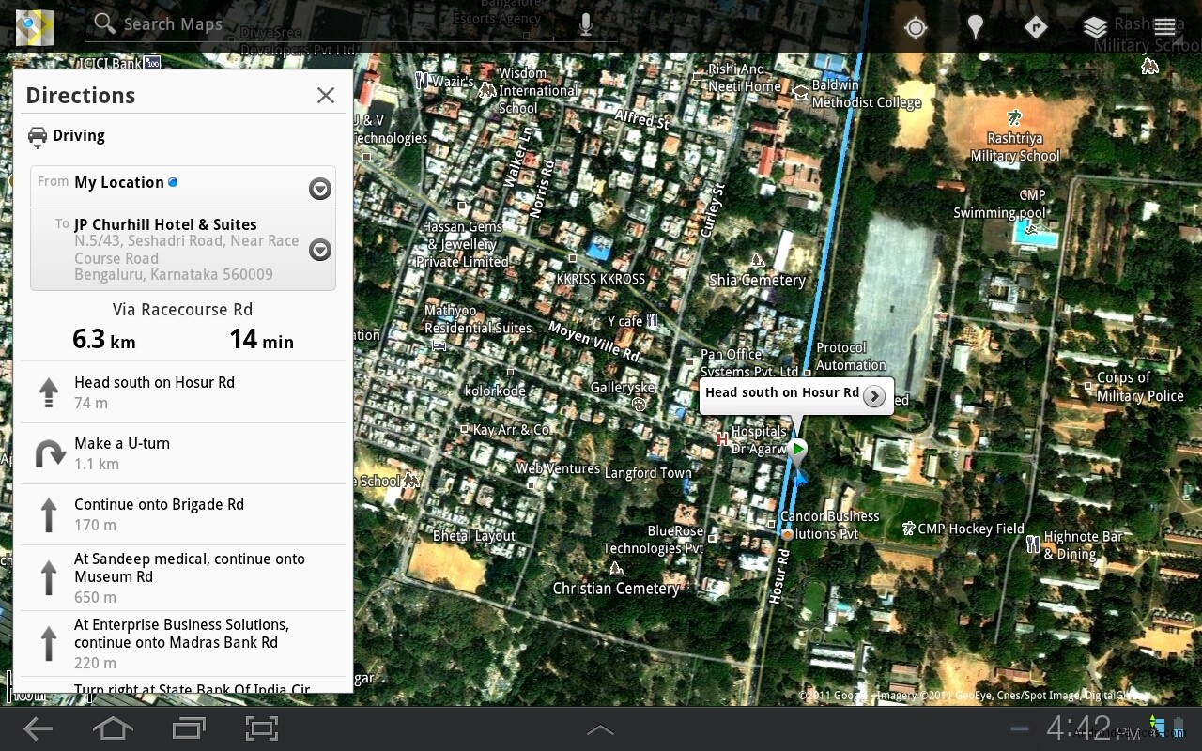Screen dimensions: 1202x751
Task: Select step Head south on Hosur Rd
Action: tap(183, 392)
